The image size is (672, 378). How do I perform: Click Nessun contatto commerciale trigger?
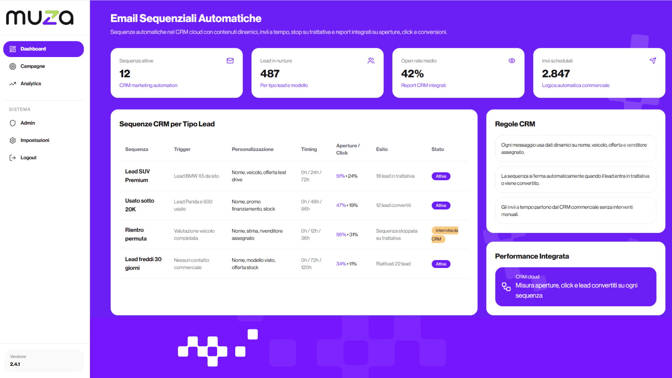pos(191,264)
